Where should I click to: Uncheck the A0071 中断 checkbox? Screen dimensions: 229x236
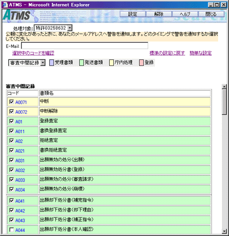coord(11,102)
